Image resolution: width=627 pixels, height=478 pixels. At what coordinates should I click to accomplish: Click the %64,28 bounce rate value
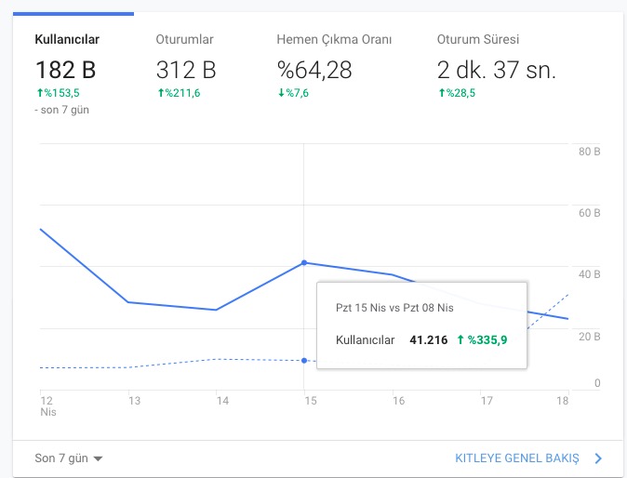click(x=314, y=70)
